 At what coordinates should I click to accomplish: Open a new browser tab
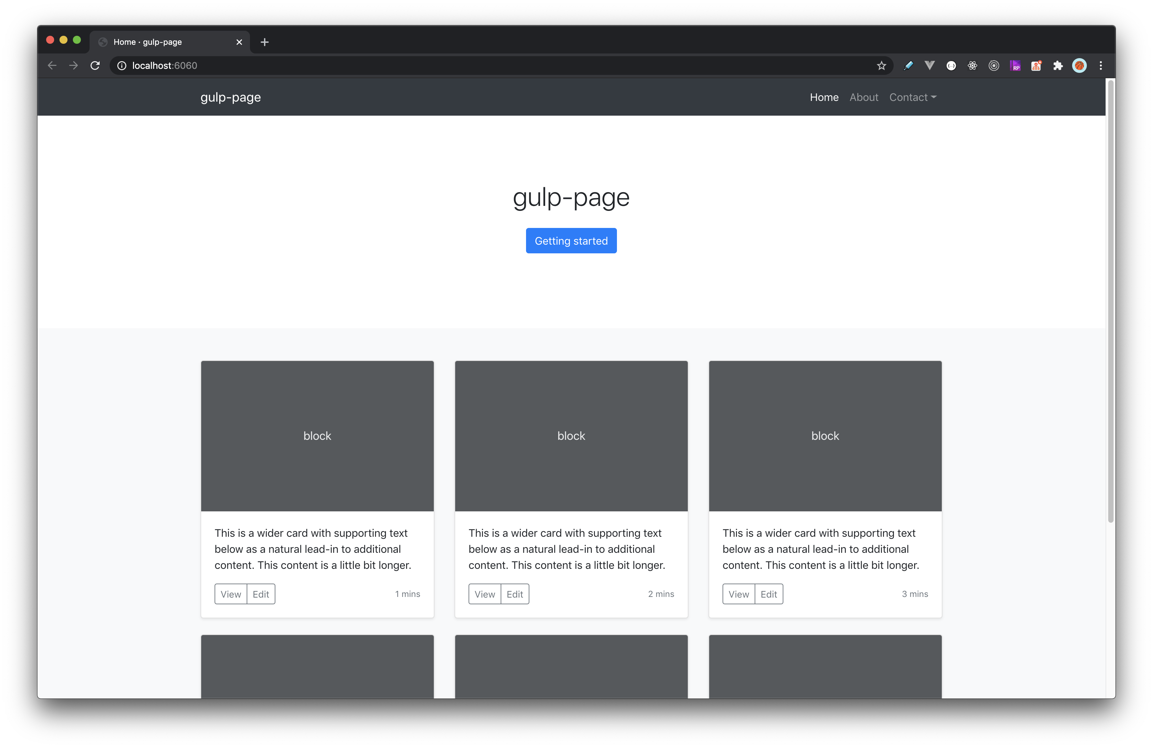[x=264, y=42]
